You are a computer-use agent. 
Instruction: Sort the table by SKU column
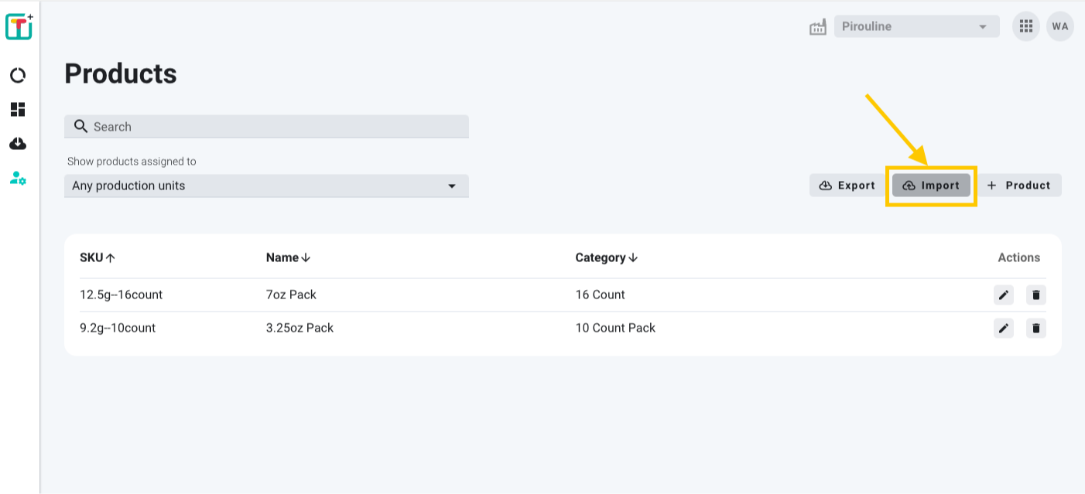point(98,257)
